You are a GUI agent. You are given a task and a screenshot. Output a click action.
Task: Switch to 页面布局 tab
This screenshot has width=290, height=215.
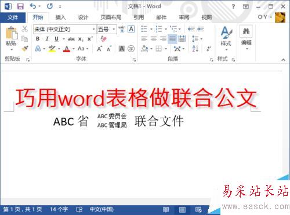(111, 17)
